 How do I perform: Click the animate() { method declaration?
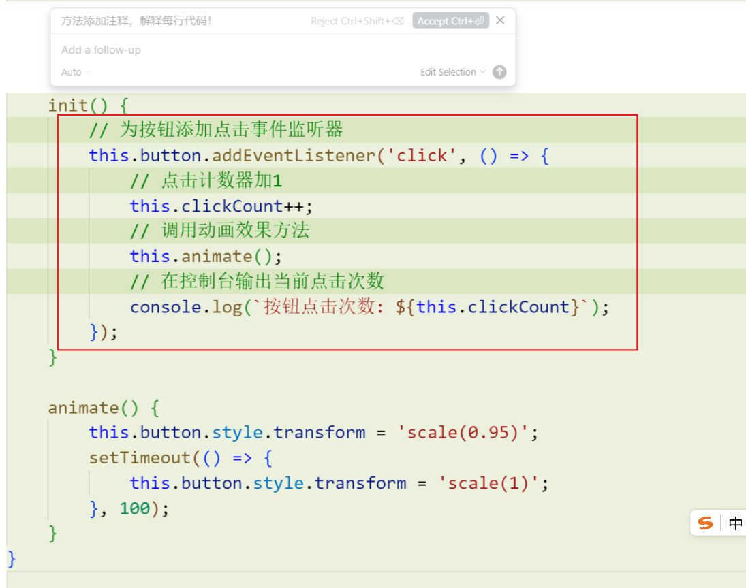tap(104, 408)
